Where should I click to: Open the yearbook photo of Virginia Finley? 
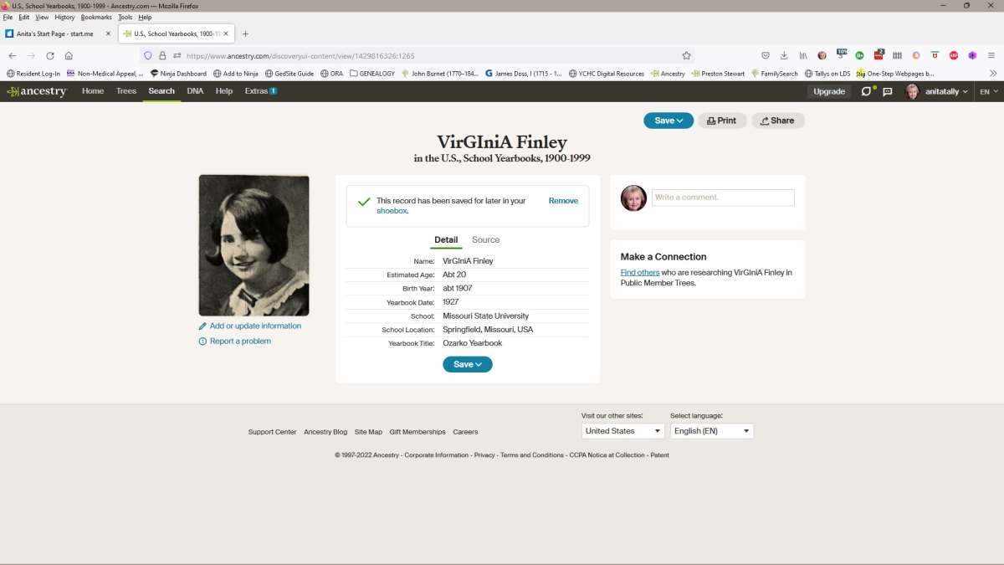254,245
